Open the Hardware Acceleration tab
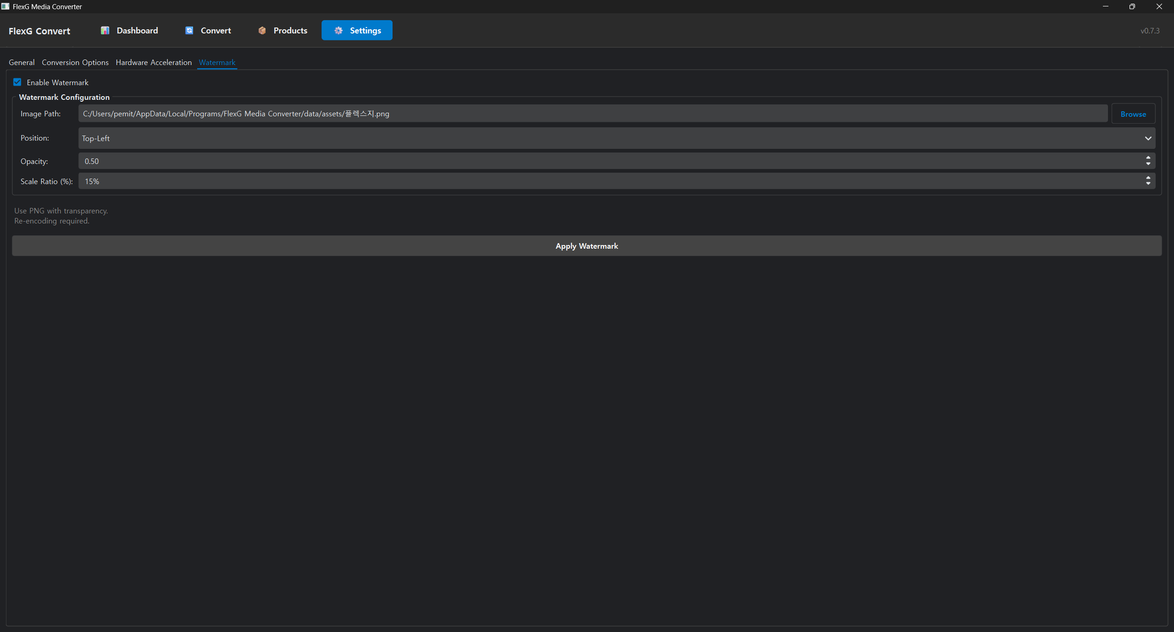 click(154, 62)
